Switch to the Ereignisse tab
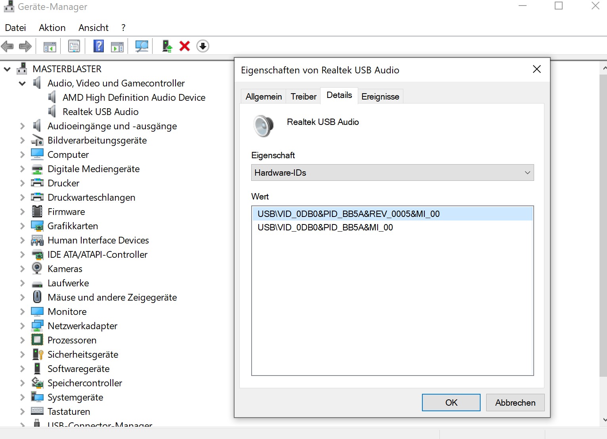The image size is (607, 439). [380, 96]
